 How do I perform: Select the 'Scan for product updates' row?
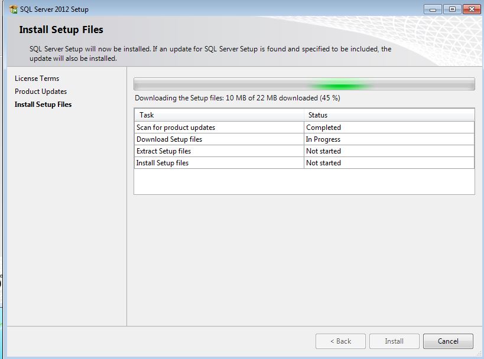click(304, 128)
